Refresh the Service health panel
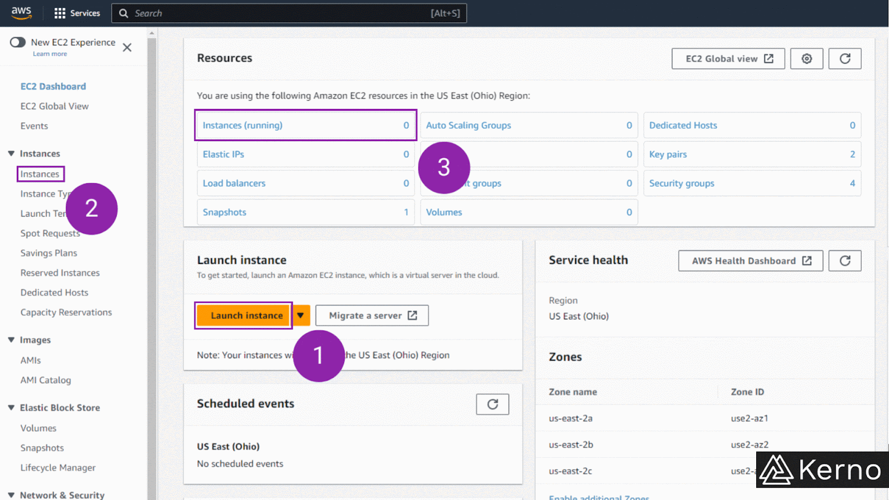Screen dimensions: 889x500 coord(845,261)
